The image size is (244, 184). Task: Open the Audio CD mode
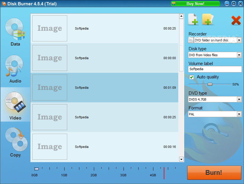15,69
